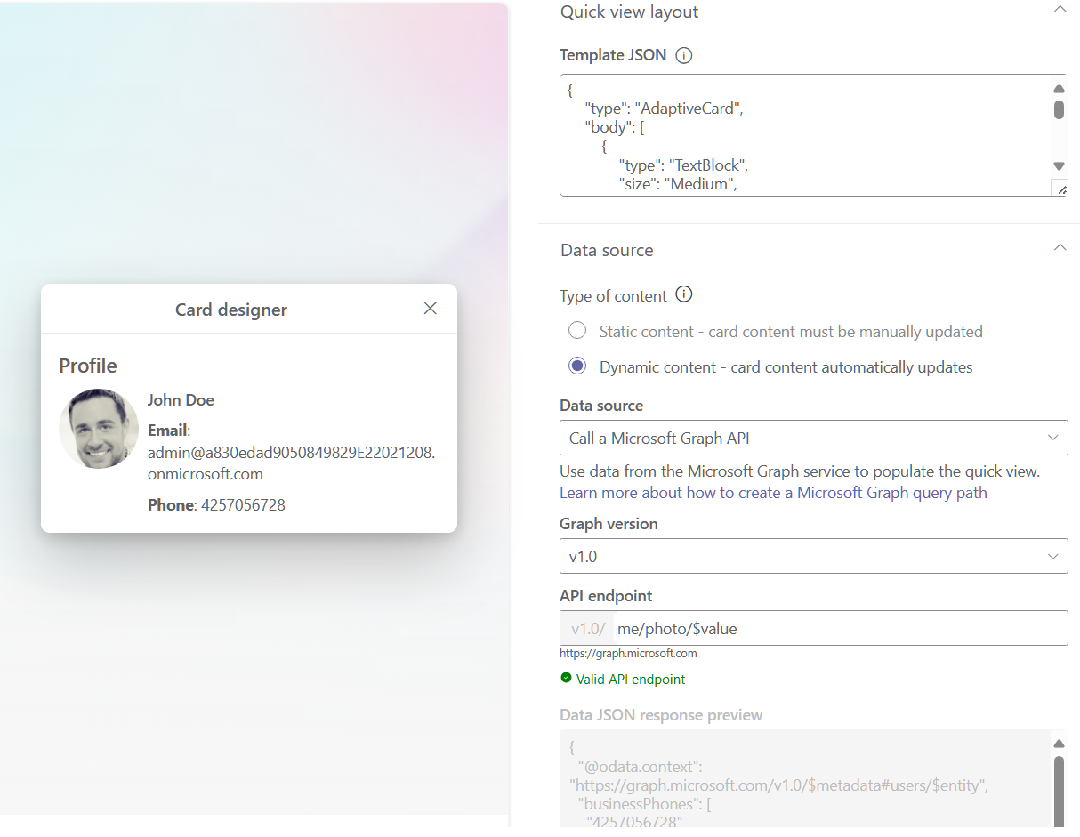The image size is (1080, 837).
Task: Collapse the Quick view layout section
Action: point(1059,10)
